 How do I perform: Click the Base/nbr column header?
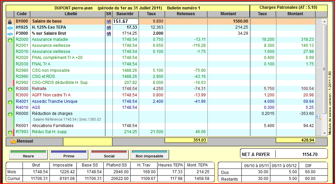point(125,14)
